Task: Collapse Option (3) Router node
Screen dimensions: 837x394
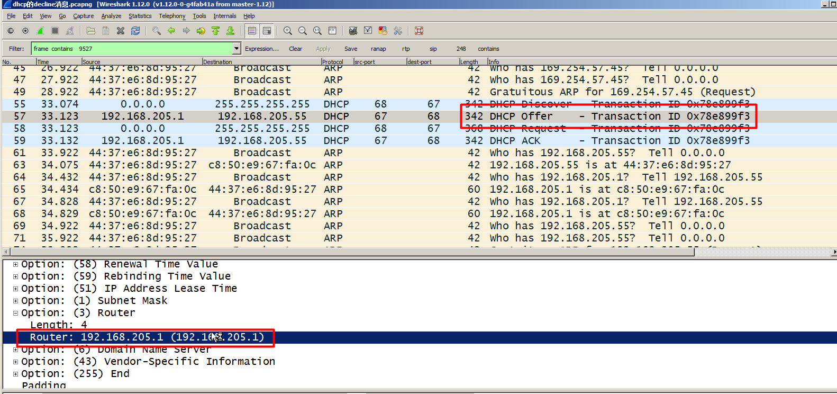Action: pos(15,313)
